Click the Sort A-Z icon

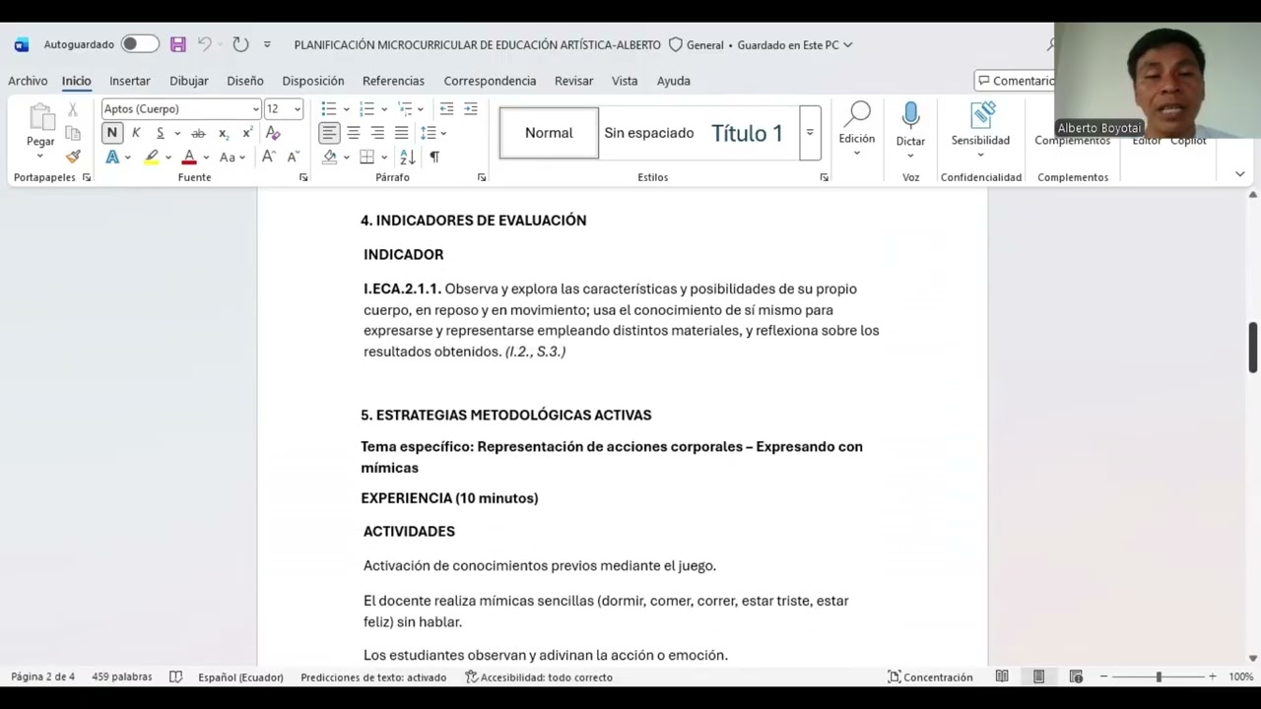click(x=408, y=158)
